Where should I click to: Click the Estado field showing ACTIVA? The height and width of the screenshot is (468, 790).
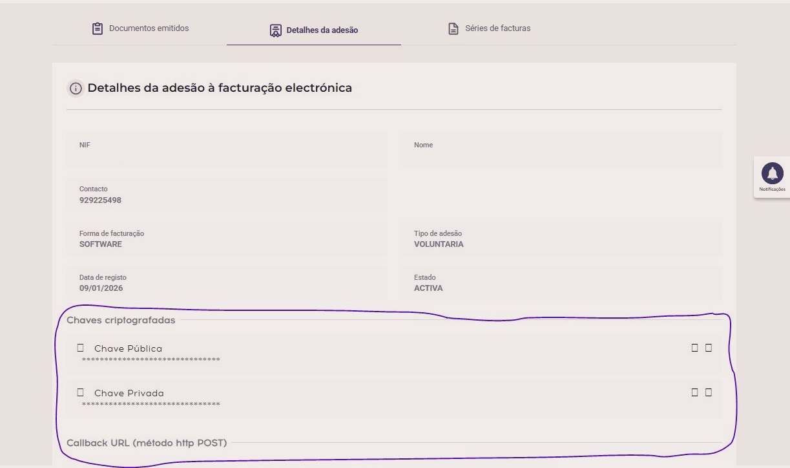pyautogui.click(x=561, y=283)
